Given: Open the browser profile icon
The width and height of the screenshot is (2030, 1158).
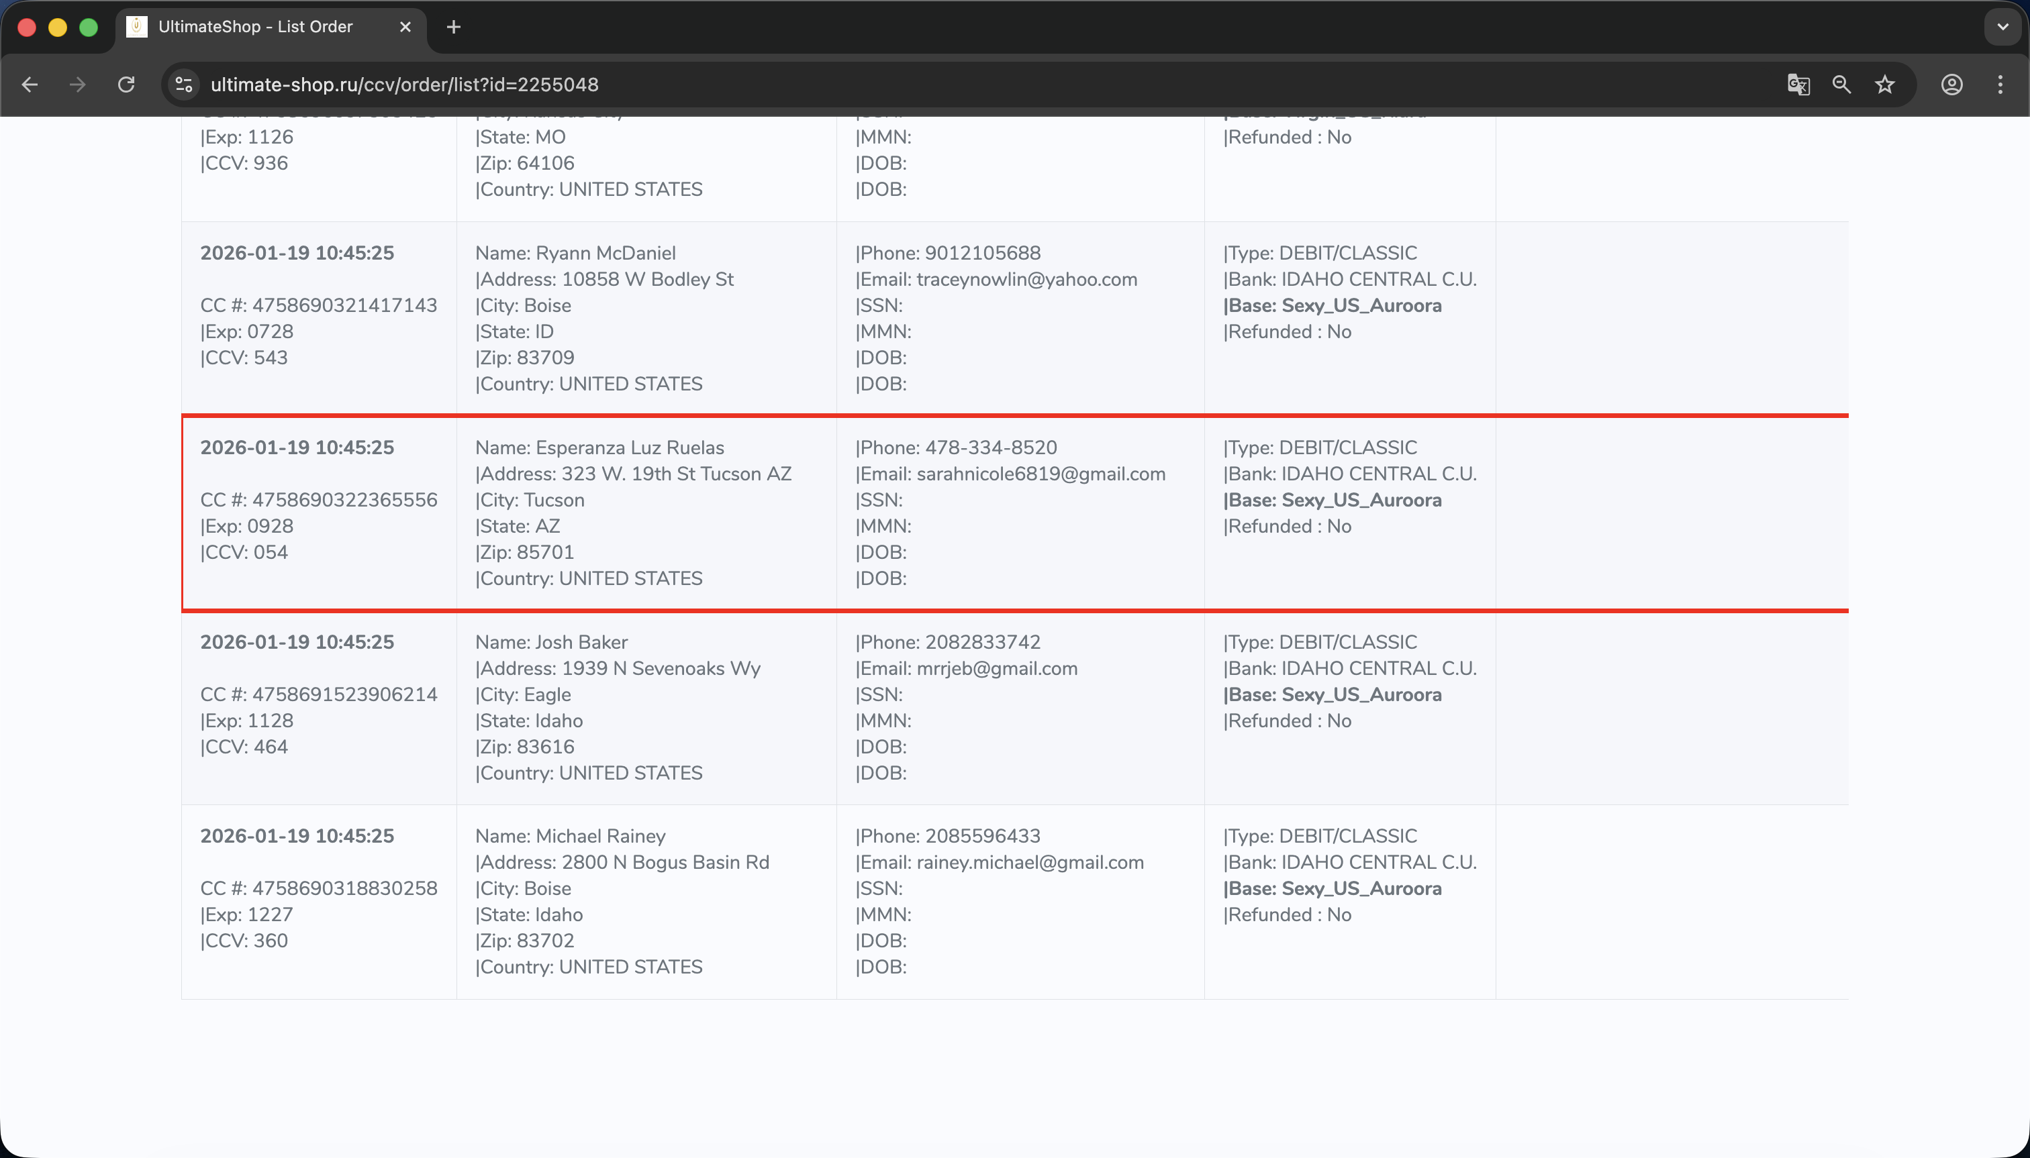Looking at the screenshot, I should [1951, 85].
